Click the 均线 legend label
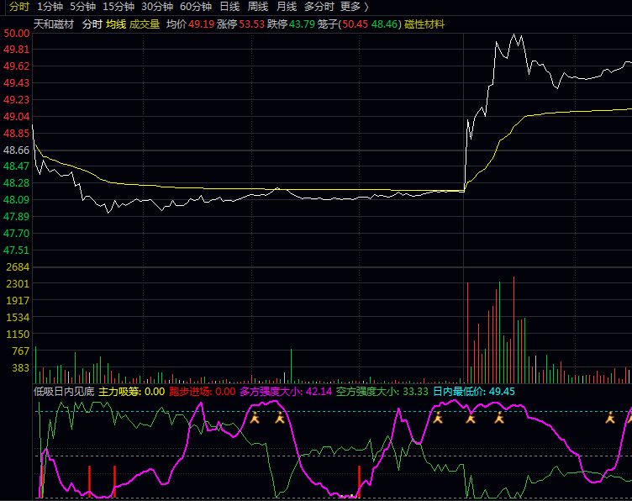The image size is (632, 501). pyautogui.click(x=116, y=24)
